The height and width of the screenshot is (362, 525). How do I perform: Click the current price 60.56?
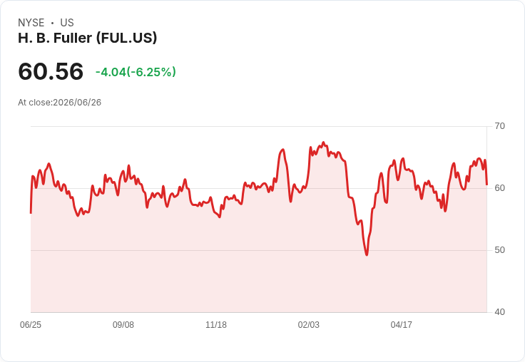pyautogui.click(x=51, y=71)
